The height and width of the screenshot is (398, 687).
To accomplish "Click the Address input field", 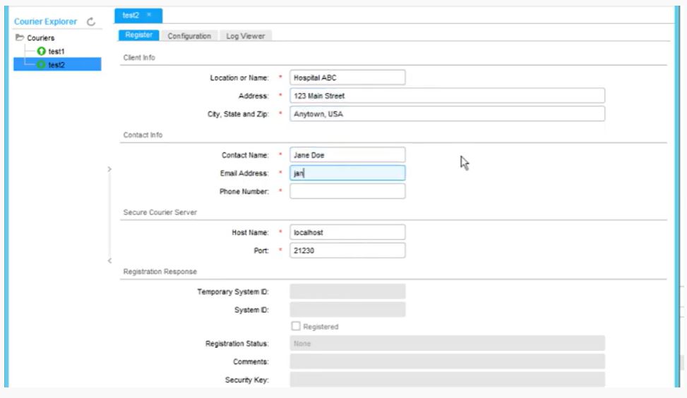I will point(448,96).
